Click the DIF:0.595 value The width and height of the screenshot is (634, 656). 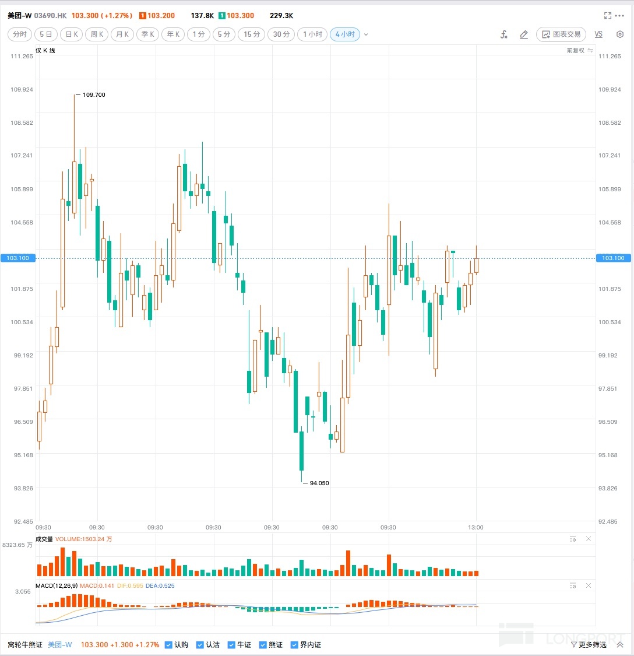pos(129,585)
